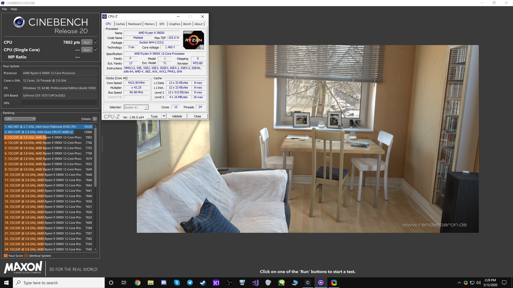Switch to the Bench tab in CPU-Z
Screen dimensions: 513x288
[187, 24]
